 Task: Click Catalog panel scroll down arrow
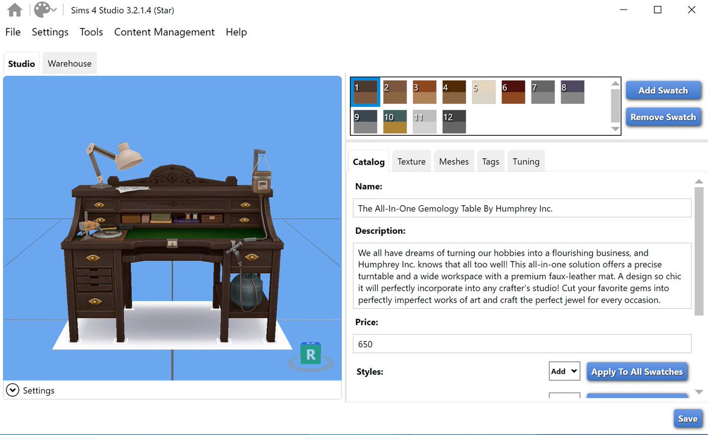pos(699,391)
